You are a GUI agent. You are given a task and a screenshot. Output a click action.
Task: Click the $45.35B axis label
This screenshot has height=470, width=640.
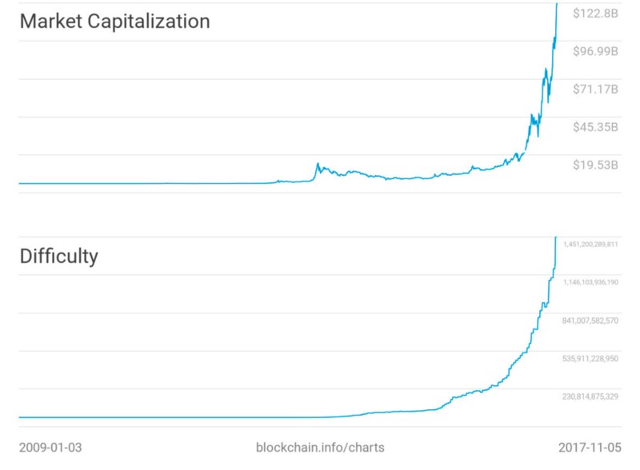point(595,126)
